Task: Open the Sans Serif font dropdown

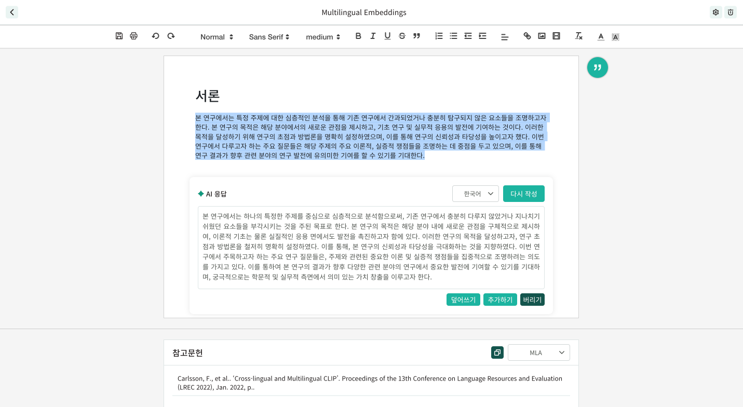Action: (x=269, y=37)
